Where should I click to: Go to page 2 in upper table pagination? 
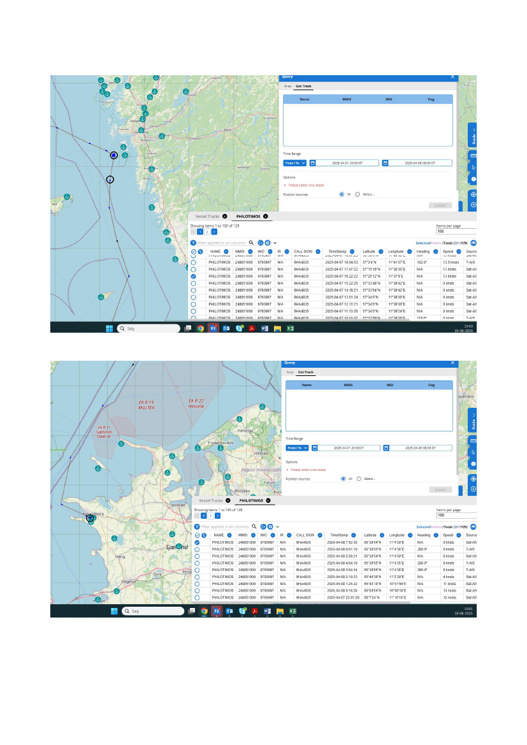(206, 232)
